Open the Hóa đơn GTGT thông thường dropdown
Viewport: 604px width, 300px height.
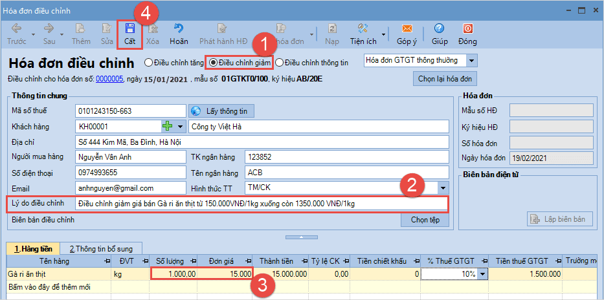pyautogui.click(x=473, y=60)
